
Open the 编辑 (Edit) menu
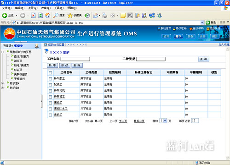tap(20, 8)
